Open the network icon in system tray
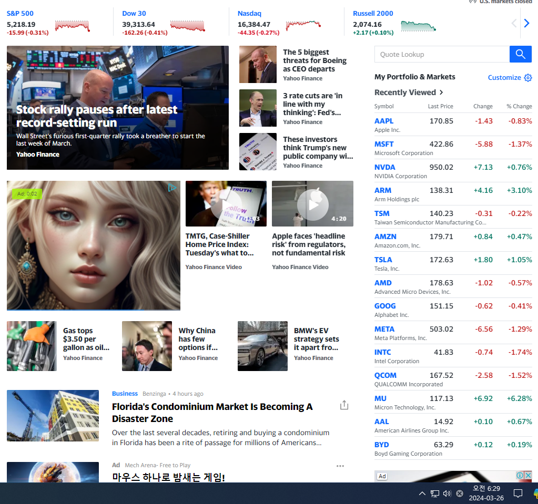The image size is (538, 504). pyautogui.click(x=435, y=493)
